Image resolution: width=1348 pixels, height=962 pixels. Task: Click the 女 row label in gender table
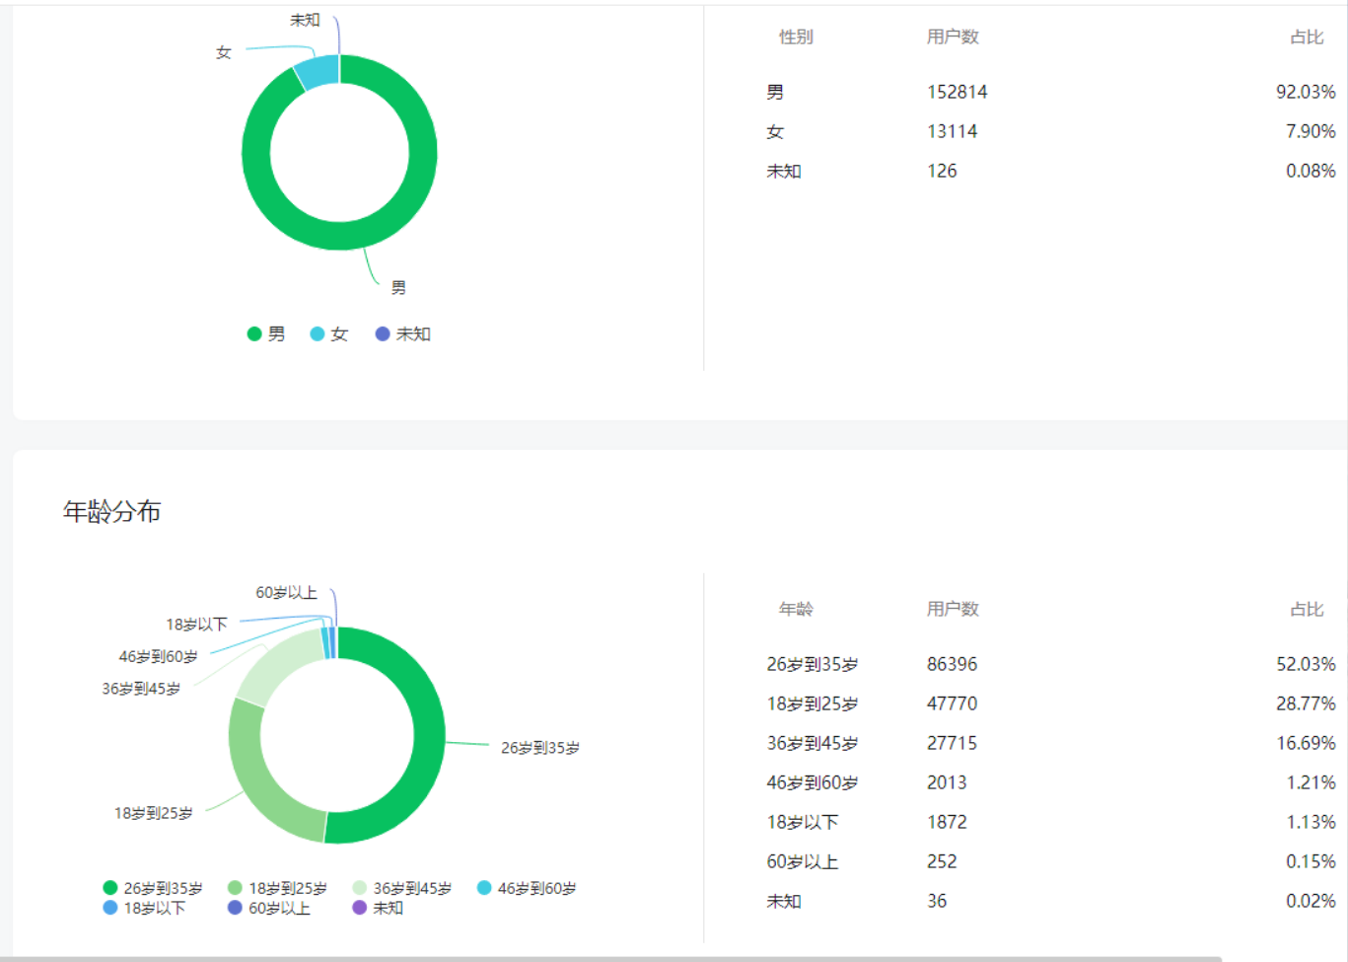coord(775,131)
